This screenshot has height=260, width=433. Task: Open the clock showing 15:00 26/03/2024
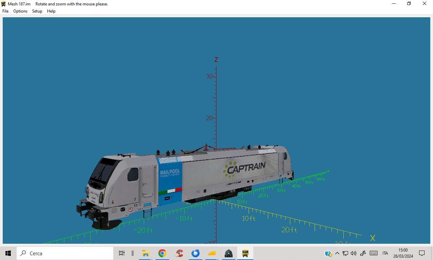403,253
